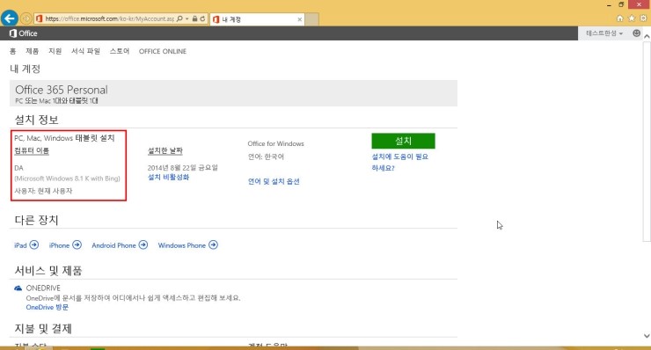Viewport: 651px width, 350px height.
Task: Go back with the browser back arrow
Action: (x=9, y=18)
